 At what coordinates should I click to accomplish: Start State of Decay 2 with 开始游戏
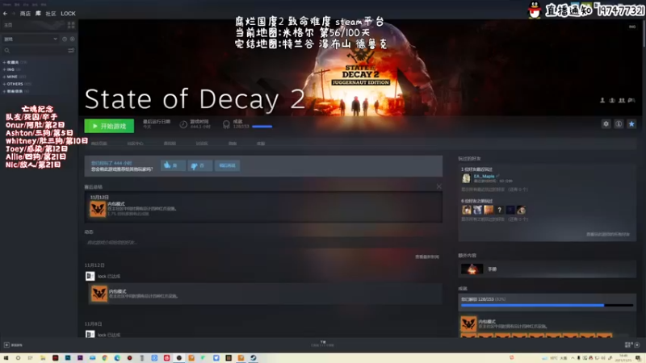(x=109, y=126)
